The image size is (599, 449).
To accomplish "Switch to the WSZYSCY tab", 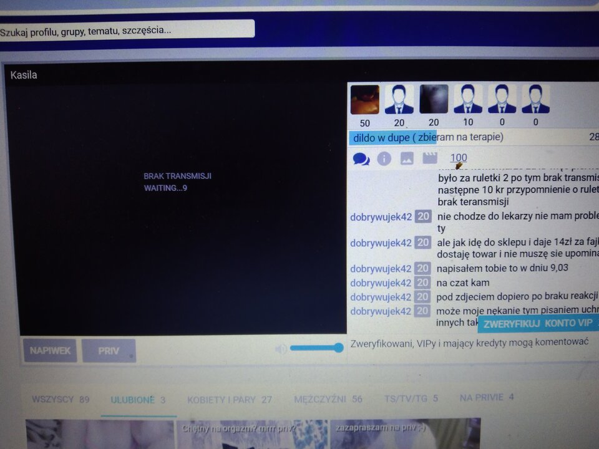I will [61, 400].
